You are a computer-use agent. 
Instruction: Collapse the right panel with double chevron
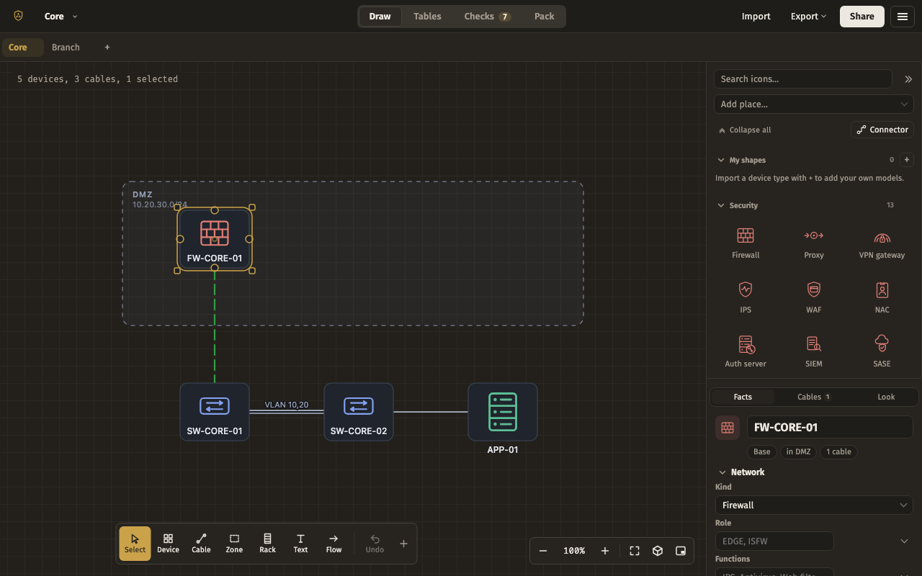click(x=908, y=79)
